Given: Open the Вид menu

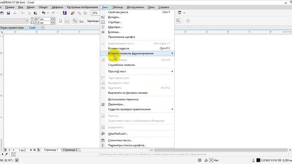Looking at the screenshot, I should click(21, 7).
